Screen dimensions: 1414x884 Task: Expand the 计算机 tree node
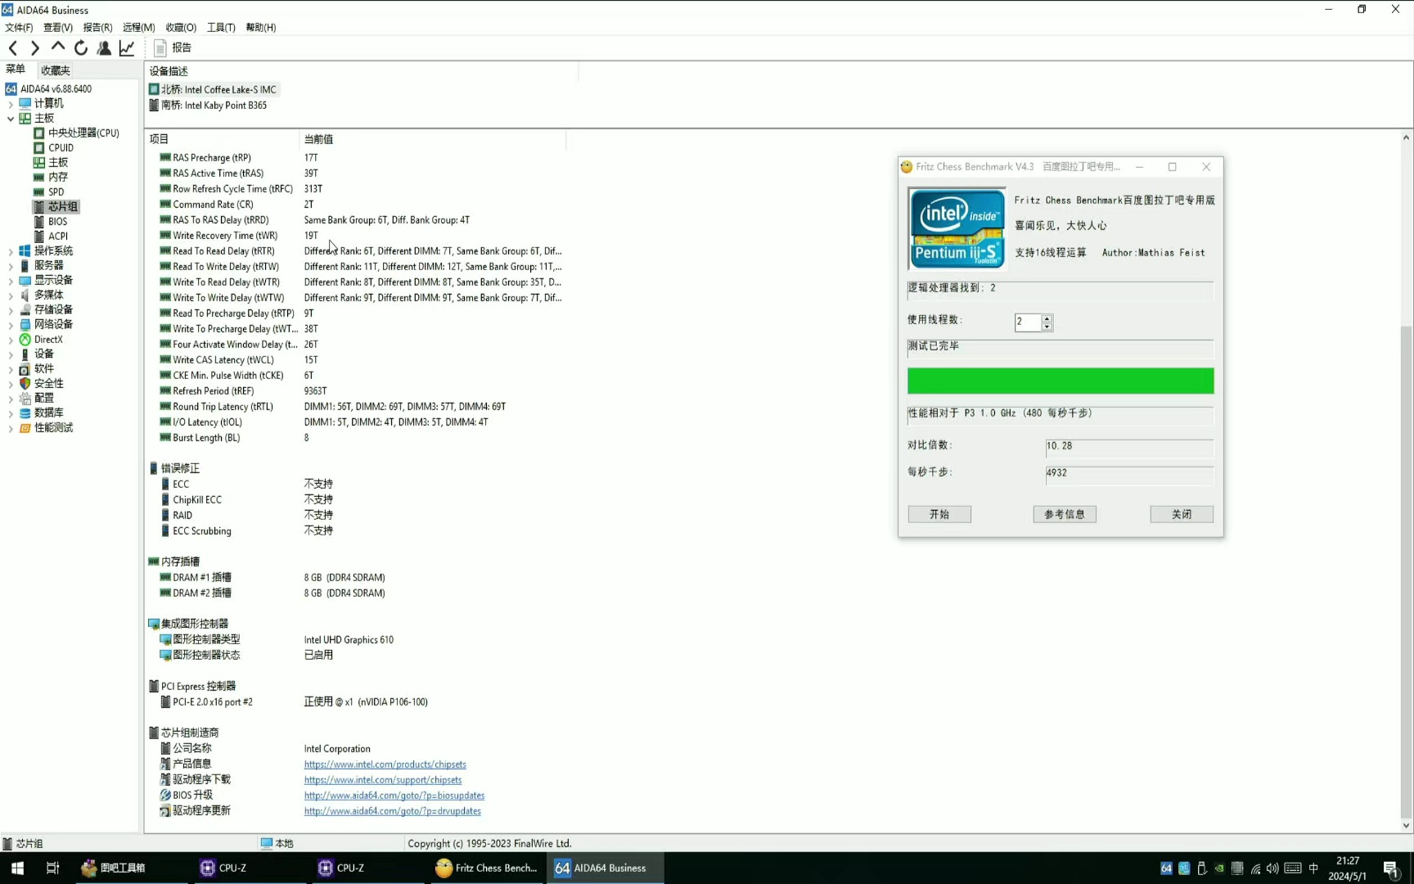[x=11, y=104]
